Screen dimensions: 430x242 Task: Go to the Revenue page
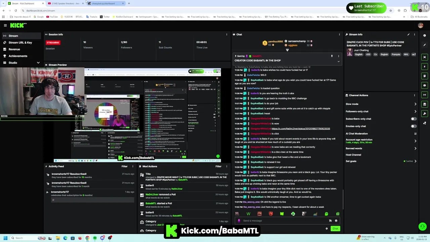(14, 49)
